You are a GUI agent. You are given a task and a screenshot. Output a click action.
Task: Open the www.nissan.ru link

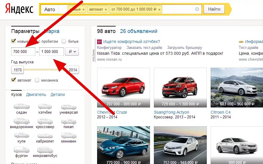point(109,59)
